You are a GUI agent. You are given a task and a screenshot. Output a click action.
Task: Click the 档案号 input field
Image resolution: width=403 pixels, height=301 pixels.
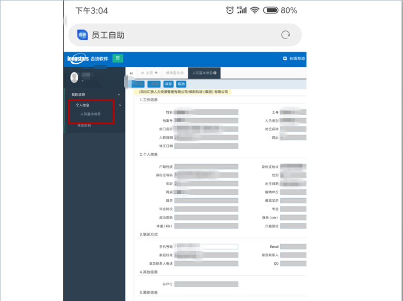[206, 121]
